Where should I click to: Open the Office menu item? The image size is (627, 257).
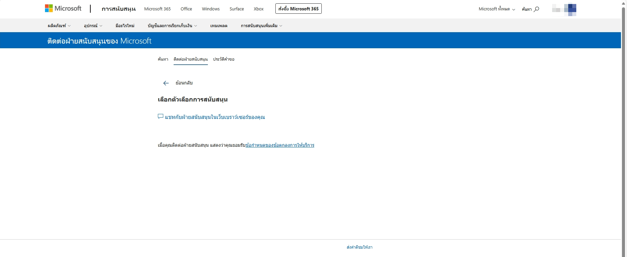[x=186, y=9]
